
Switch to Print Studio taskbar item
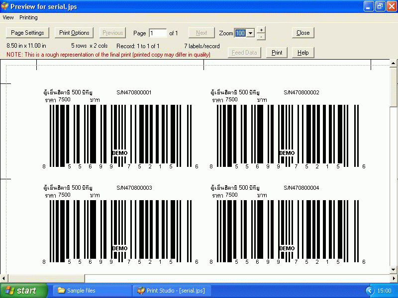point(172,291)
